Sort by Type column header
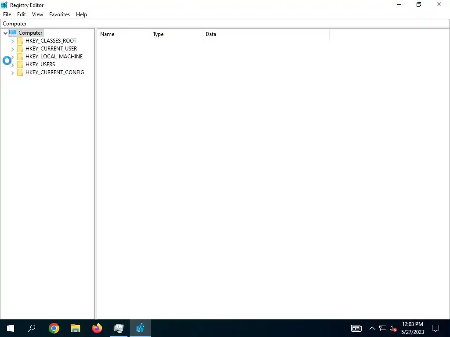This screenshot has height=337, width=450. (177, 34)
